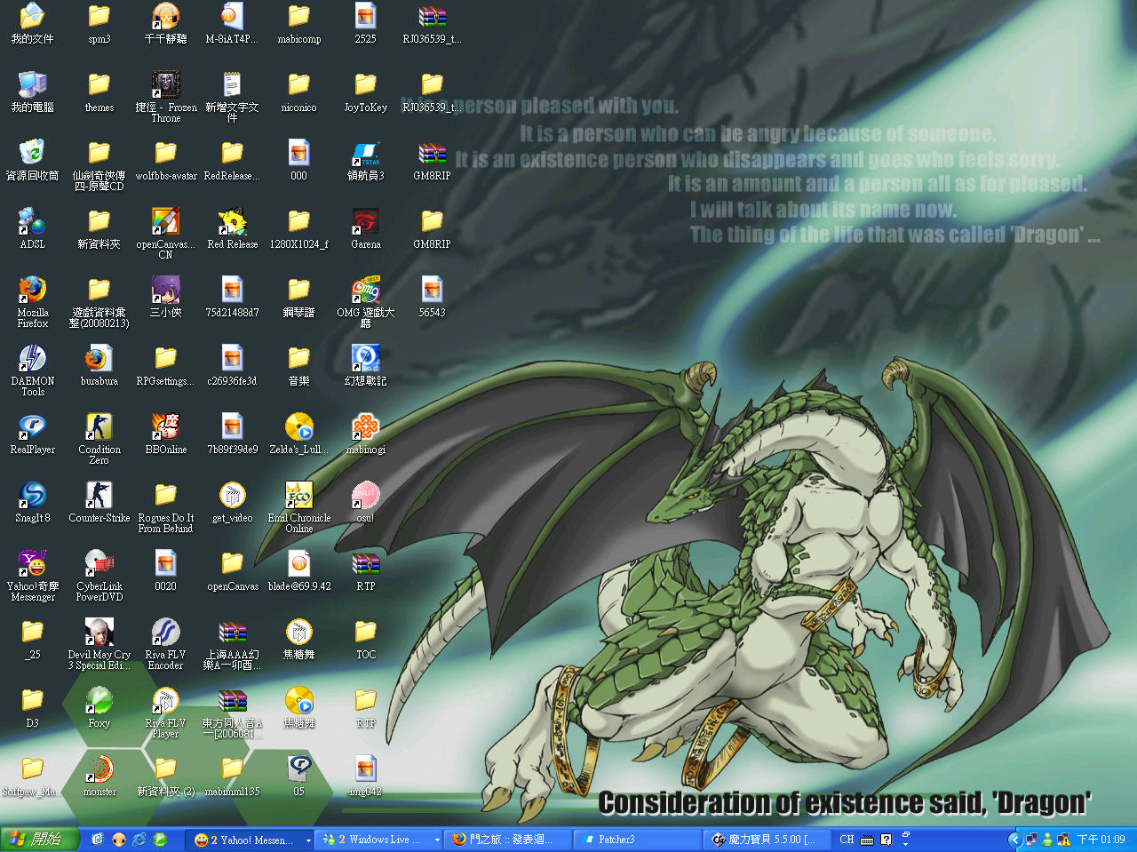Switch to the Patcher3 taskbar window
Image resolution: width=1137 pixels, height=852 pixels.
[x=638, y=840]
